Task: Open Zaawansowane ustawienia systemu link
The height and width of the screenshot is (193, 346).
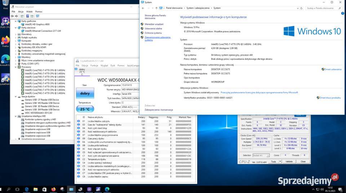Action: coord(158,39)
